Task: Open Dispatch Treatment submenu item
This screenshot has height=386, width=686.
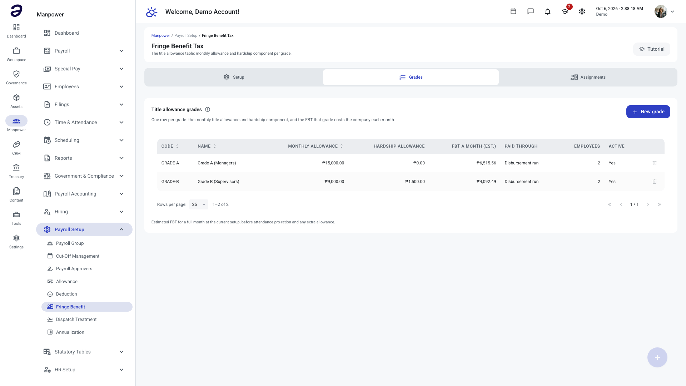Action: coord(87,320)
